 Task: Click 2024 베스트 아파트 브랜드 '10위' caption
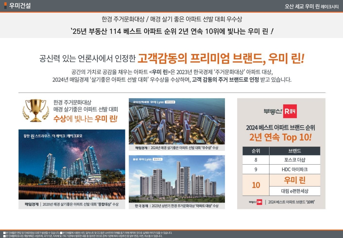click(291, 202)
